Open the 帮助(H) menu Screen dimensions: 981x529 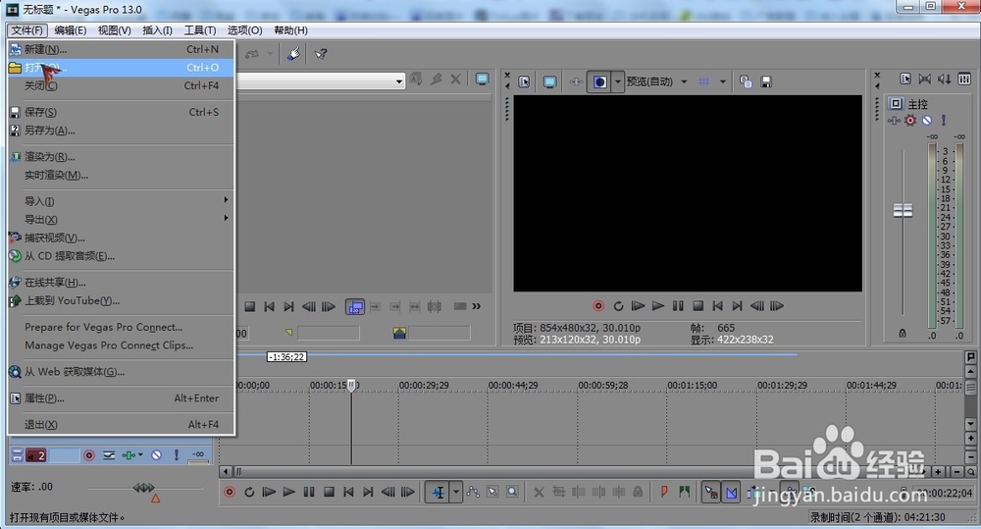click(290, 30)
